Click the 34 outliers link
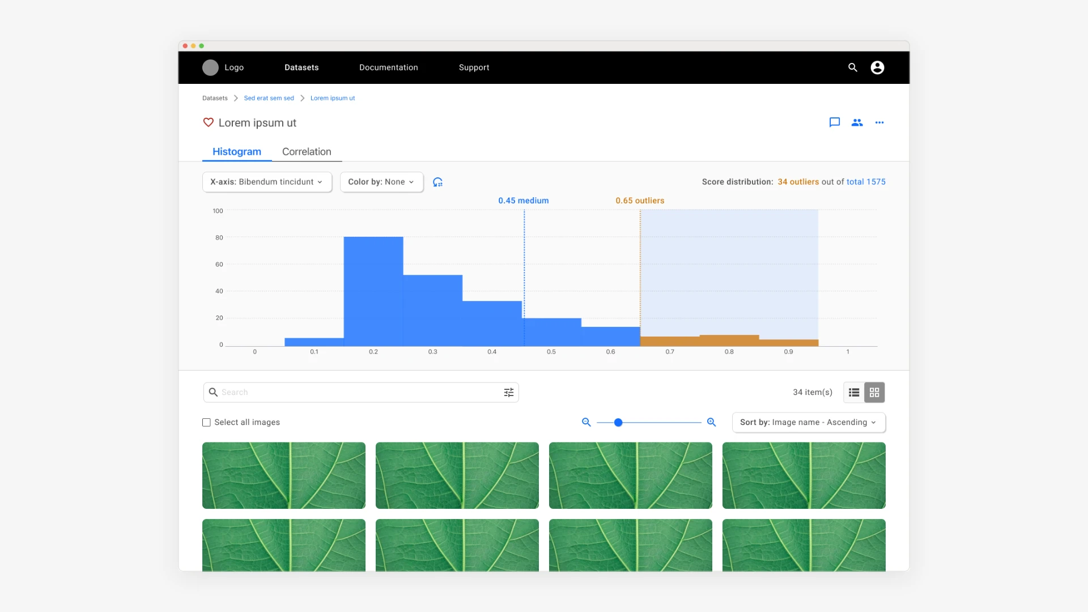 798,182
